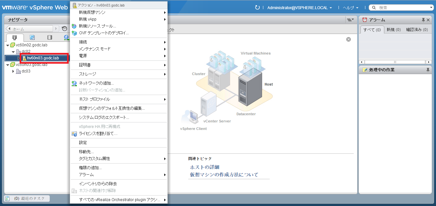Choose システム ログのエクスポート... entry
Screen dimensions: 436x206
click(x=119, y=118)
